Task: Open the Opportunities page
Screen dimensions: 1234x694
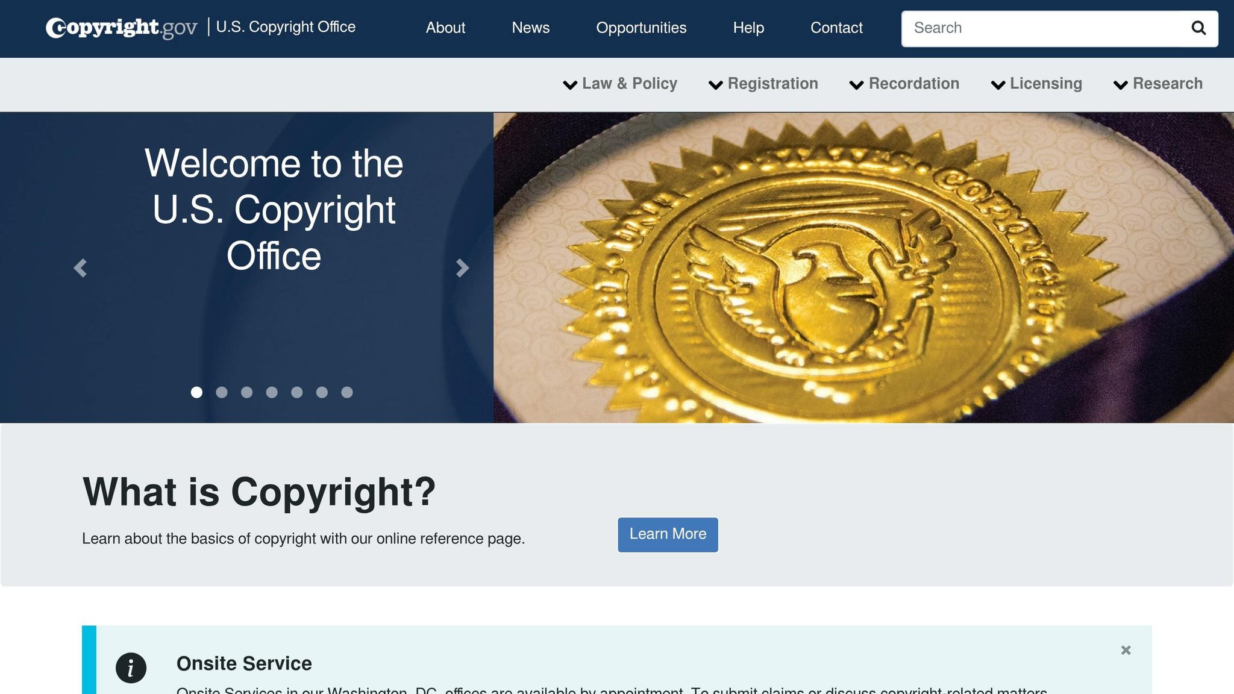Action: 641,28
